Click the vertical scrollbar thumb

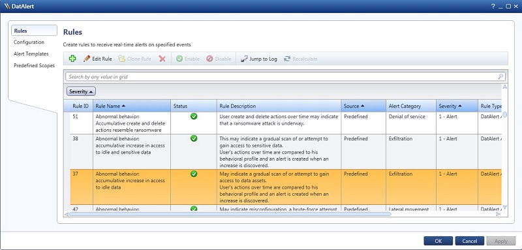point(504,115)
